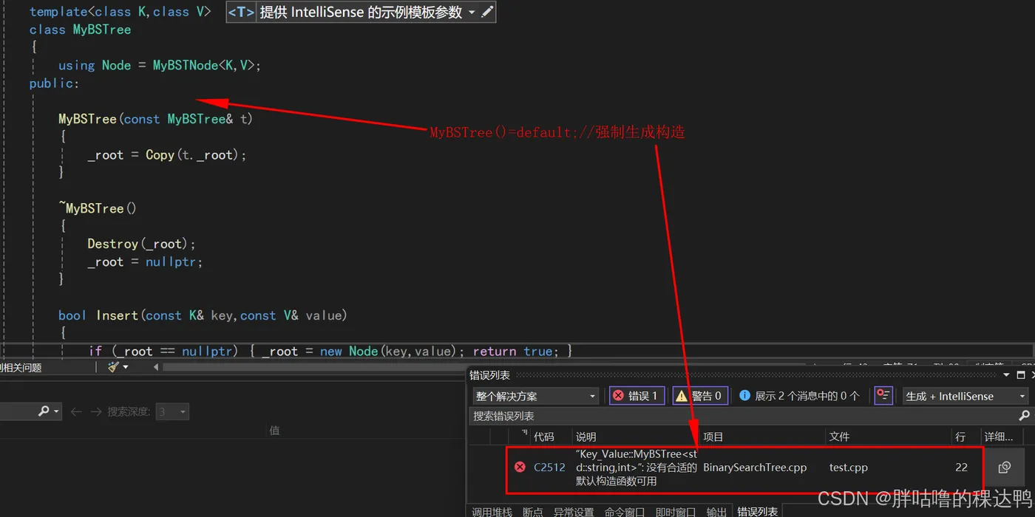Open the IntelliSense template parameter dropdown arrow

(472, 13)
